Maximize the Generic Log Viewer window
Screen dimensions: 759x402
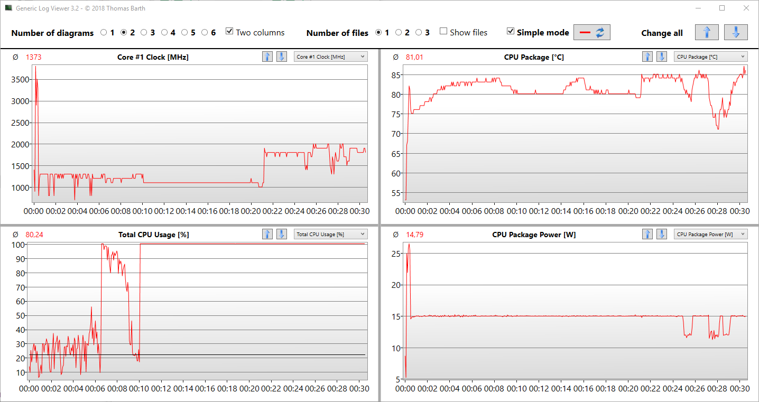pos(722,8)
